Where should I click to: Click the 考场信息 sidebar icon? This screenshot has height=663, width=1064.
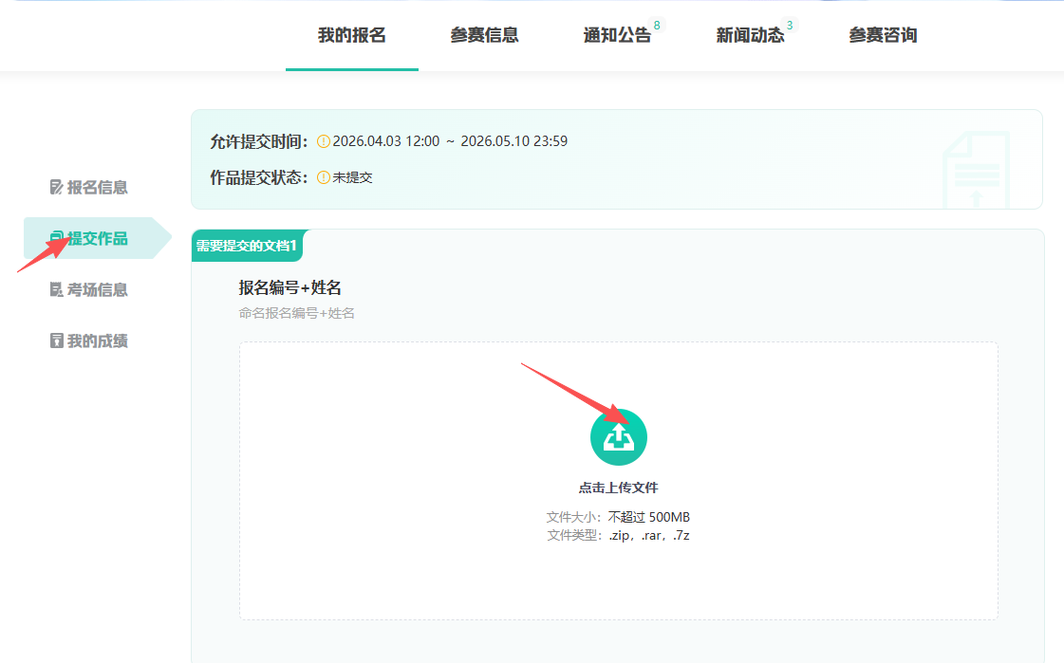click(56, 290)
